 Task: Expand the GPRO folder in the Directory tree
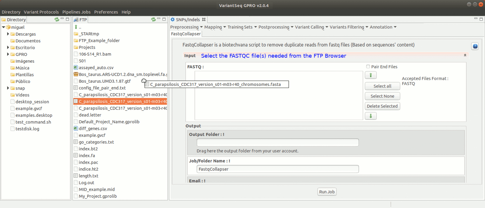point(8,54)
